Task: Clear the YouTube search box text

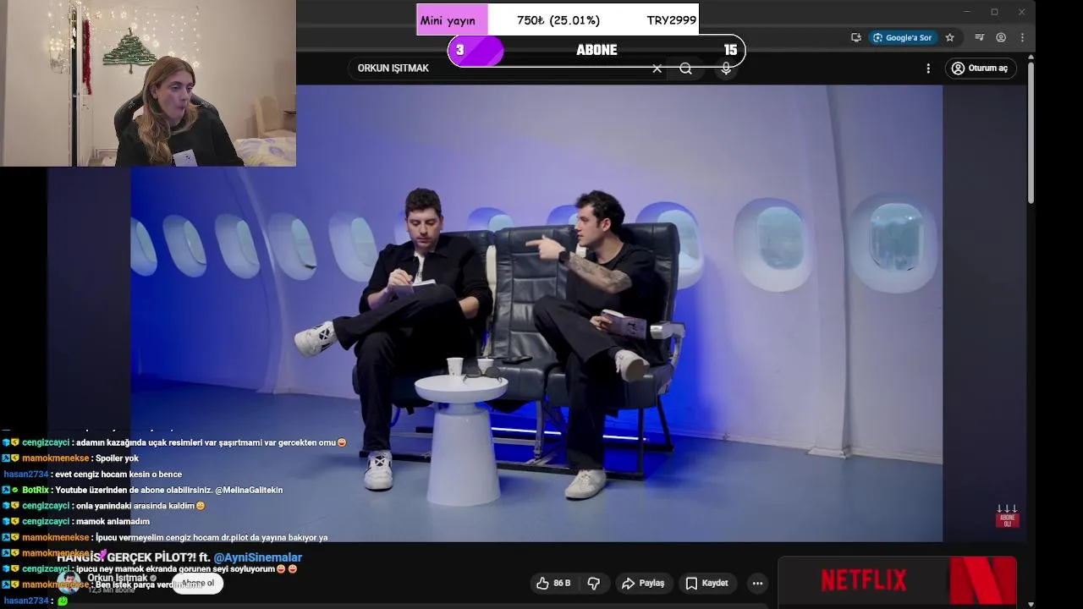Action: pyautogui.click(x=657, y=69)
